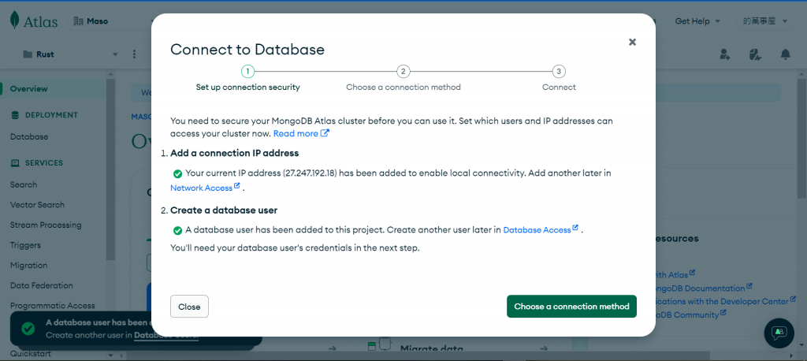Select step 1 Set up connection security
Image resolution: width=807 pixels, height=361 pixels.
click(247, 79)
